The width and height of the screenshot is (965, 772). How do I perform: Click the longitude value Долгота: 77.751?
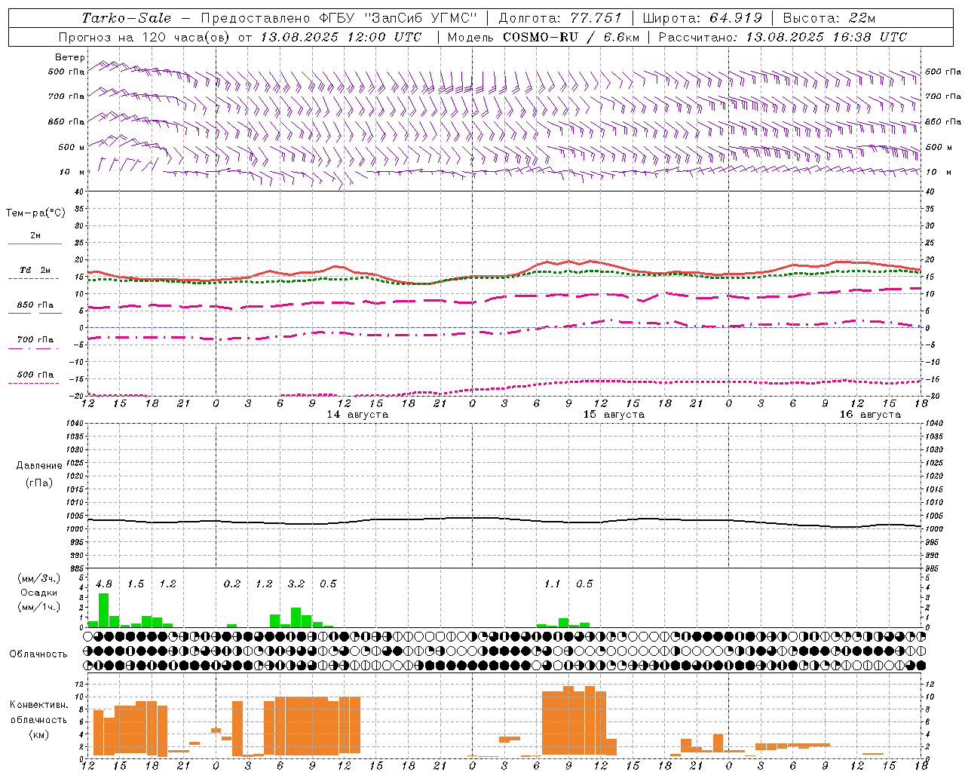[560, 18]
